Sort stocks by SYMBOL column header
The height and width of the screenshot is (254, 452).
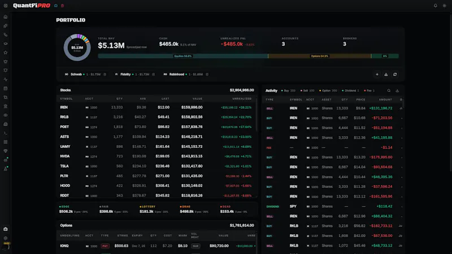(x=66, y=99)
